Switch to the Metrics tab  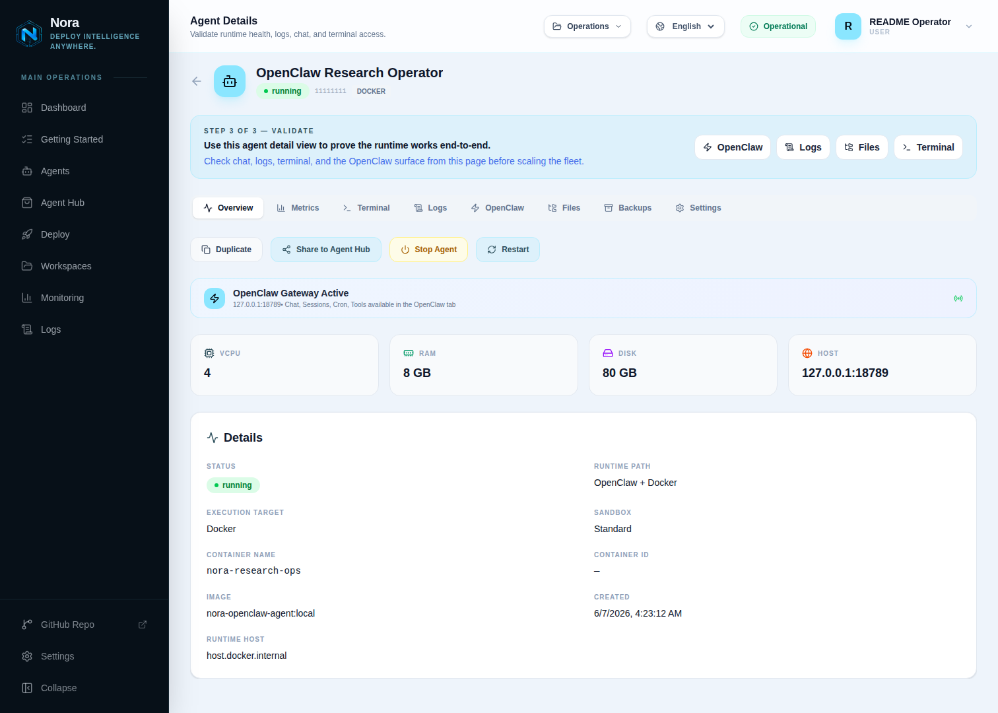point(298,208)
